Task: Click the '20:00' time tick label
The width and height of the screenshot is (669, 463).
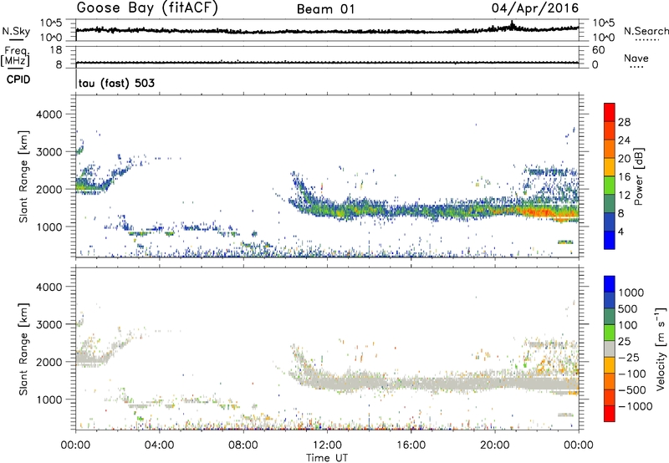Action: click(x=495, y=445)
